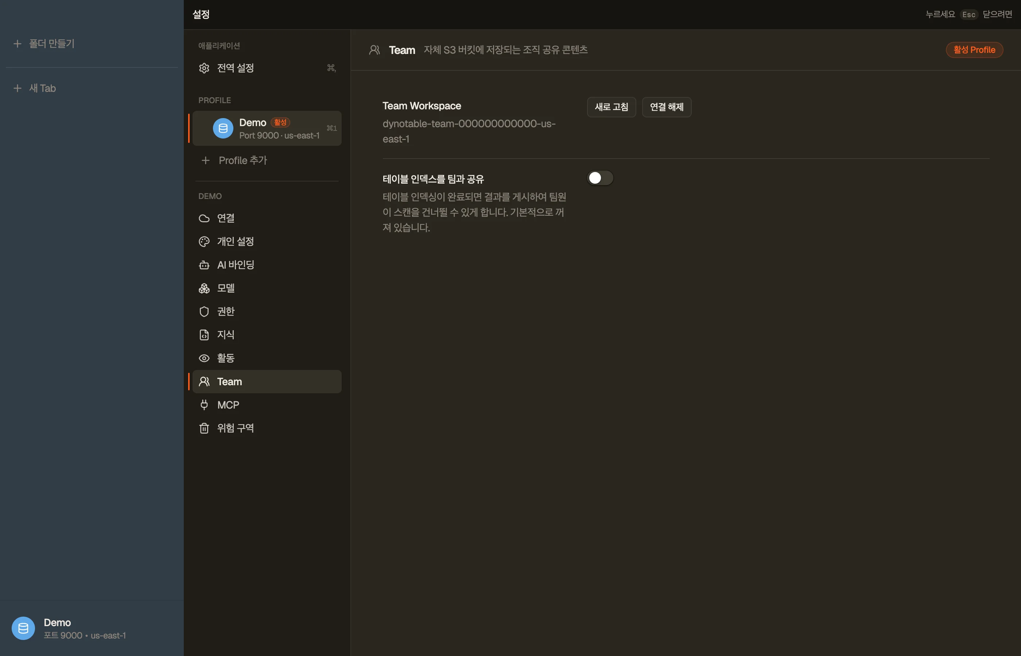Select the Team section in sidebar
Viewport: 1021px width, 656px height.
coord(267,382)
